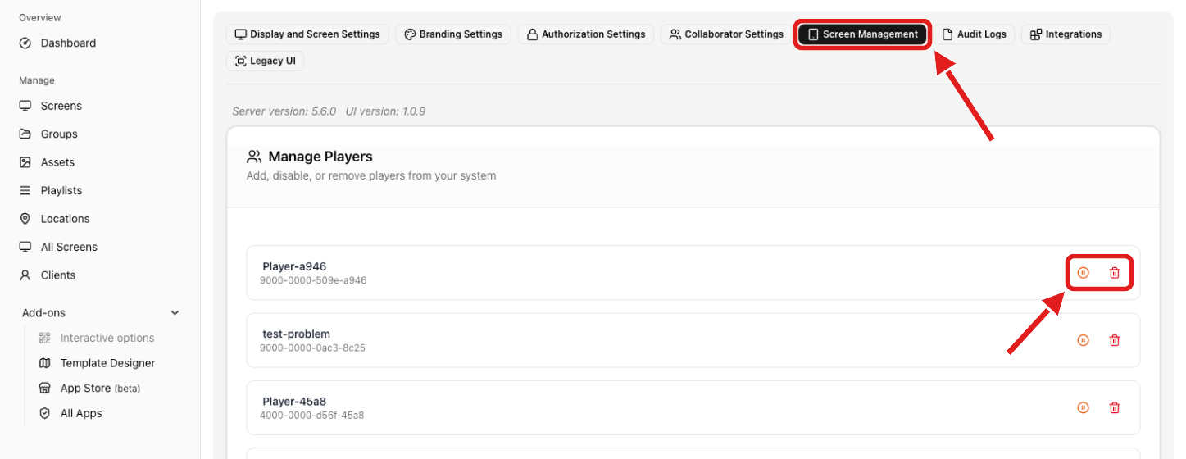Disable player Player-45a8 with pause icon
This screenshot has height=459, width=1186.
(x=1084, y=407)
